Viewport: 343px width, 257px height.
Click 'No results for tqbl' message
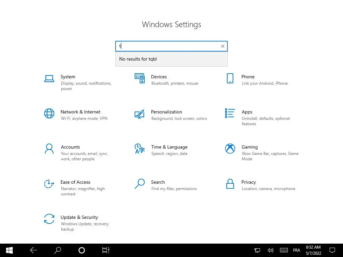138,59
